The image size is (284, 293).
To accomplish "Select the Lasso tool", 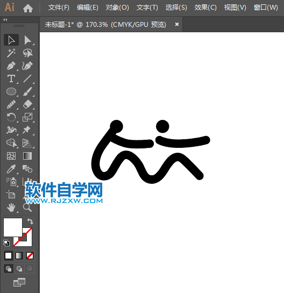I will pyautogui.click(x=27, y=53).
